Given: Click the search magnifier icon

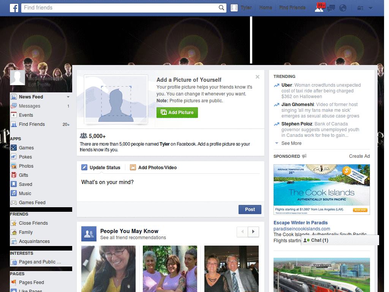Looking at the screenshot, I should click(x=221, y=8).
